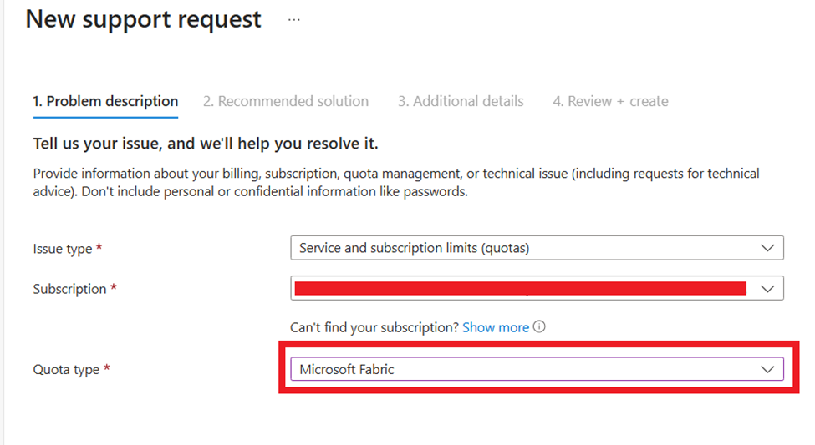
Task: Click the New support request title
Action: (x=144, y=19)
